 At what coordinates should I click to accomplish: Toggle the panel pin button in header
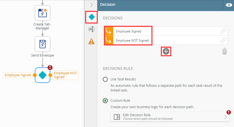click(229, 5)
